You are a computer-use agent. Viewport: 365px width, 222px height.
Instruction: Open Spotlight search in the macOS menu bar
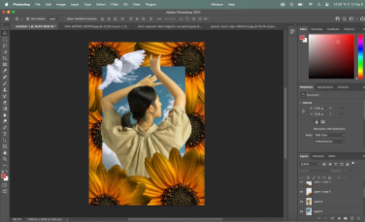(319, 4)
